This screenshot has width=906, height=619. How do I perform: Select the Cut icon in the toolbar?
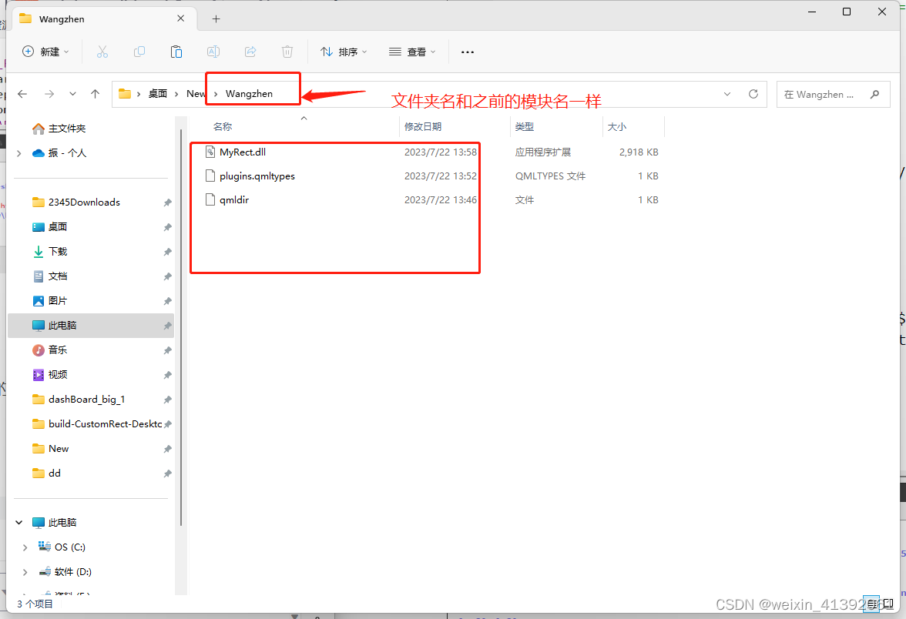click(x=102, y=52)
